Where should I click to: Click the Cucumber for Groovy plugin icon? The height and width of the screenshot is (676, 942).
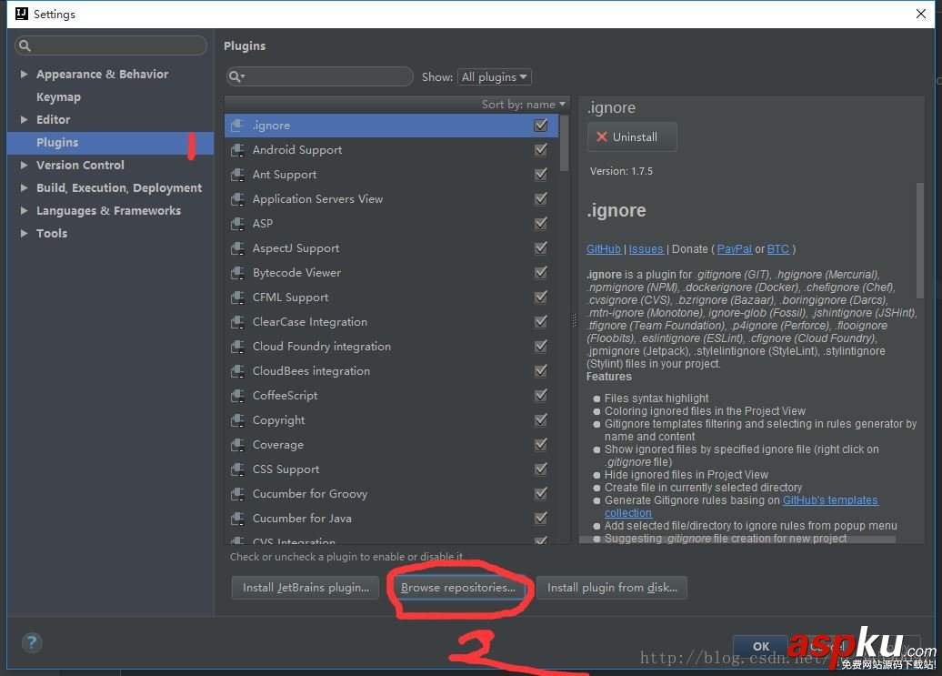(x=237, y=494)
